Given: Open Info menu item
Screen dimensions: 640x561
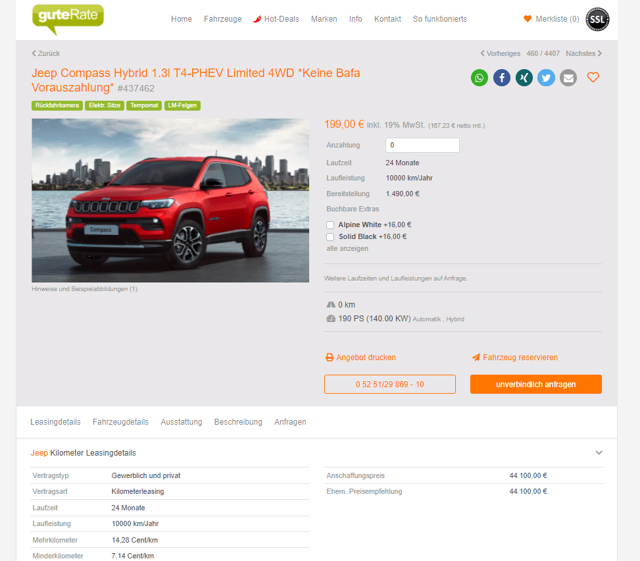Looking at the screenshot, I should pos(355,19).
